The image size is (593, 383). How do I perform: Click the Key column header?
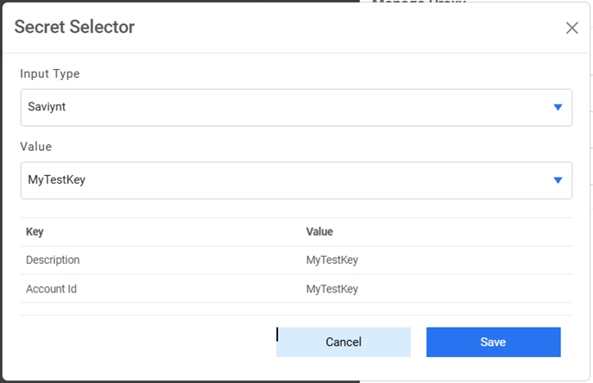pyautogui.click(x=35, y=232)
